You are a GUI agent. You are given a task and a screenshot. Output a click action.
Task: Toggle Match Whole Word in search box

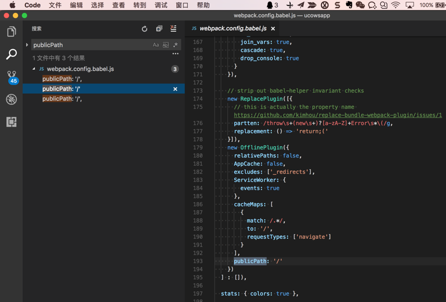pyautogui.click(x=166, y=45)
